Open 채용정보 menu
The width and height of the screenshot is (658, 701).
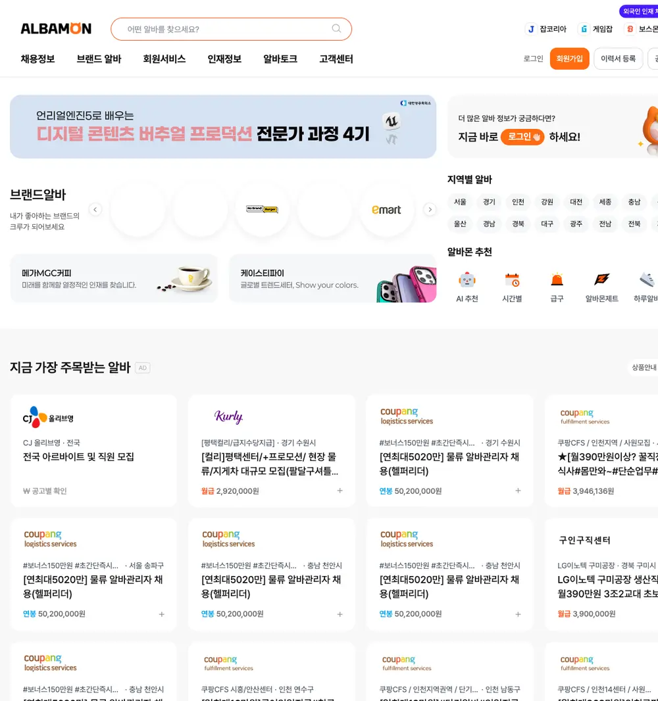coord(38,59)
